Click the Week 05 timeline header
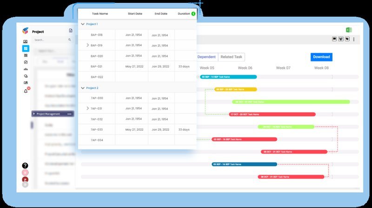372x208 pixels. tap(207, 68)
